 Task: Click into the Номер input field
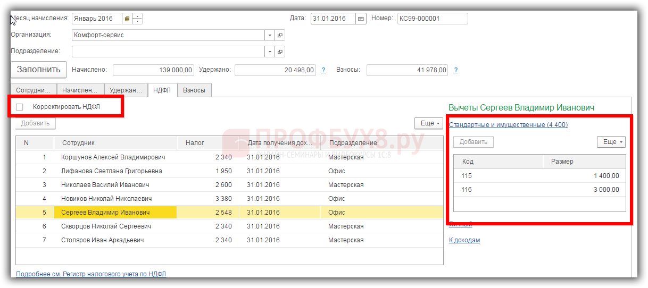pos(432,19)
